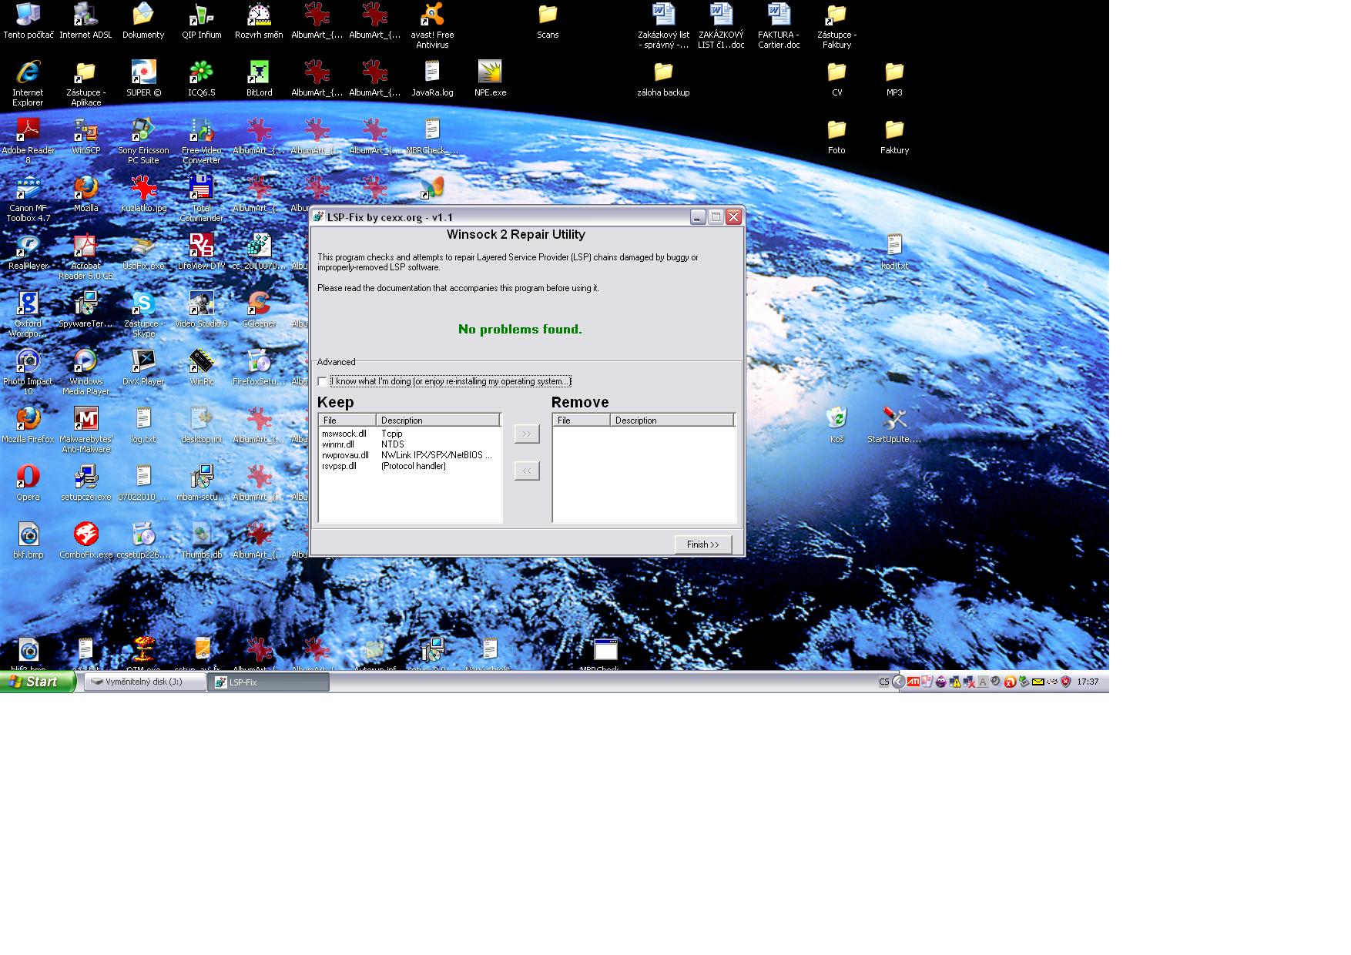
Task: Open the Internet Explorer desktop icon
Action: (28, 73)
